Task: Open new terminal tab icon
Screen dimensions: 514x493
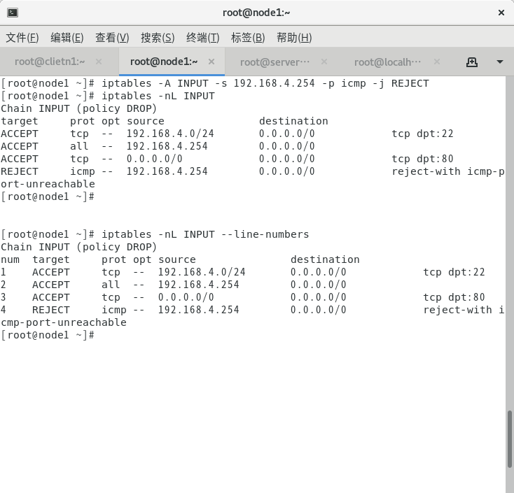Action: [472, 62]
